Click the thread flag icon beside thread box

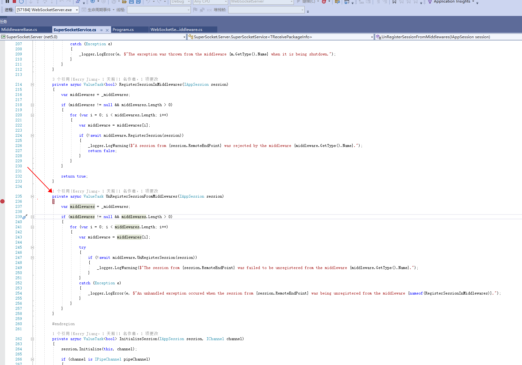(x=195, y=10)
